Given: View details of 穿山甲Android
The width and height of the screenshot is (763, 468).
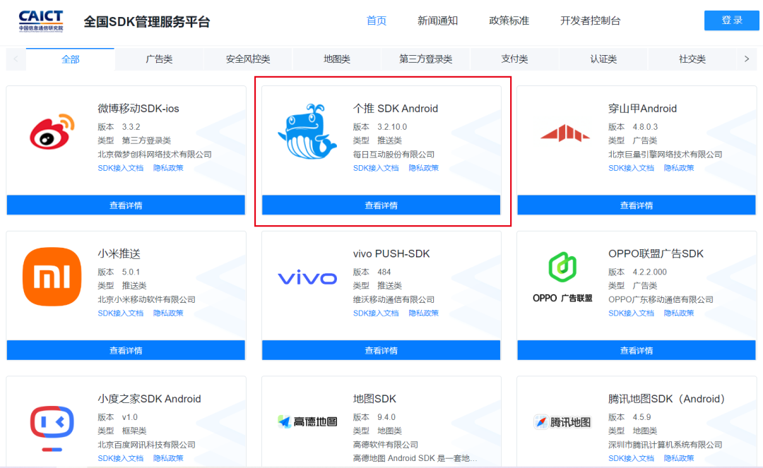Looking at the screenshot, I should [637, 205].
